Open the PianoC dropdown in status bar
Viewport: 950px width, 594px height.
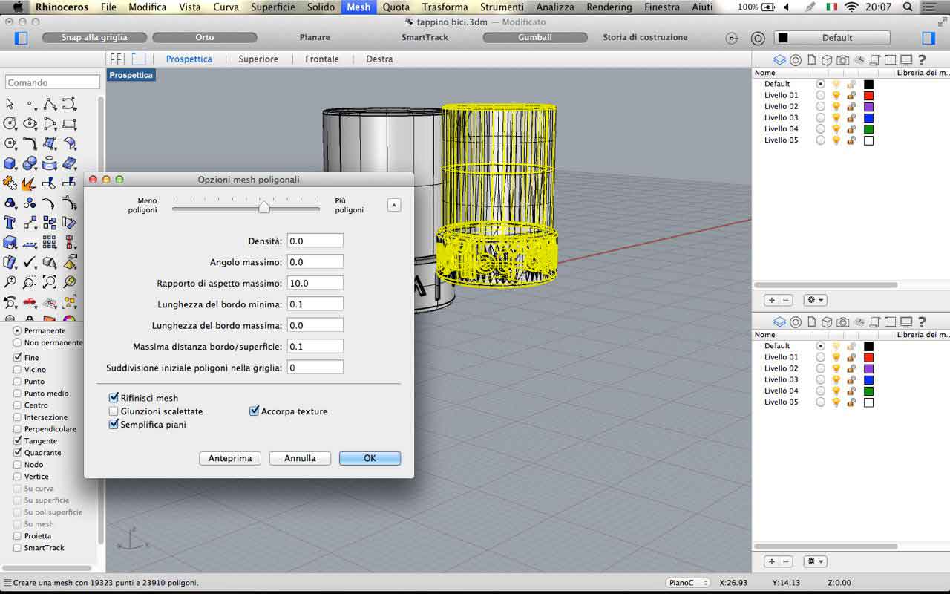click(x=689, y=583)
